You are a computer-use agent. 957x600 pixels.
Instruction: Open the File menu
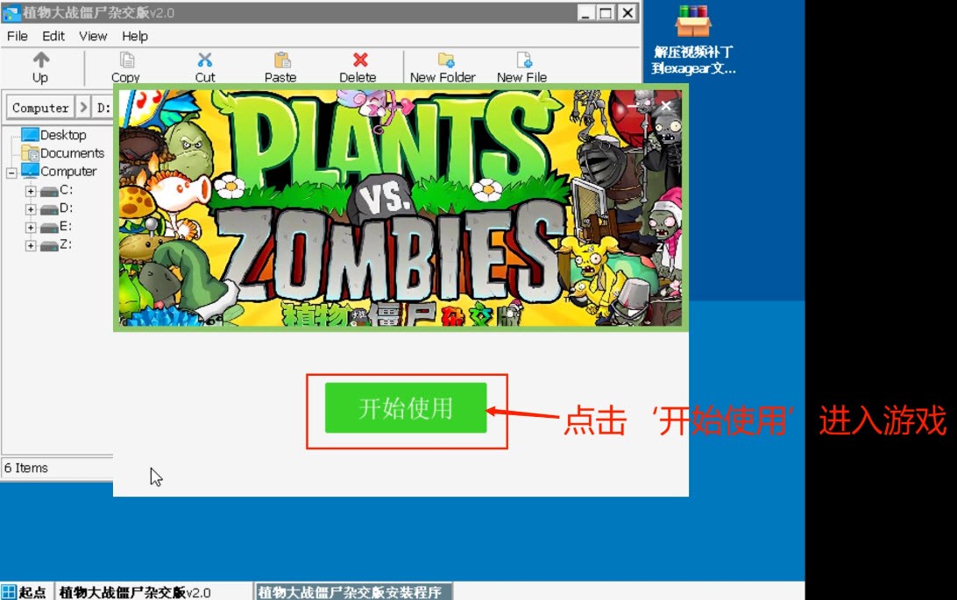pyautogui.click(x=18, y=36)
